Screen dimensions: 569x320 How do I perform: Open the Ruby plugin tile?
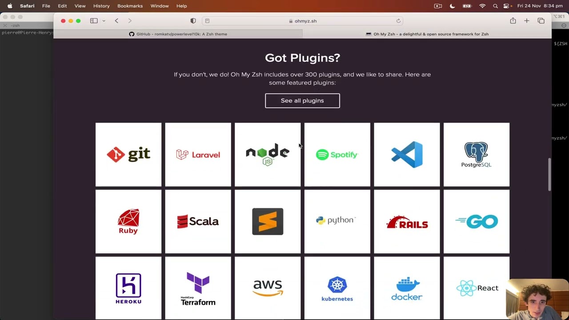click(128, 221)
